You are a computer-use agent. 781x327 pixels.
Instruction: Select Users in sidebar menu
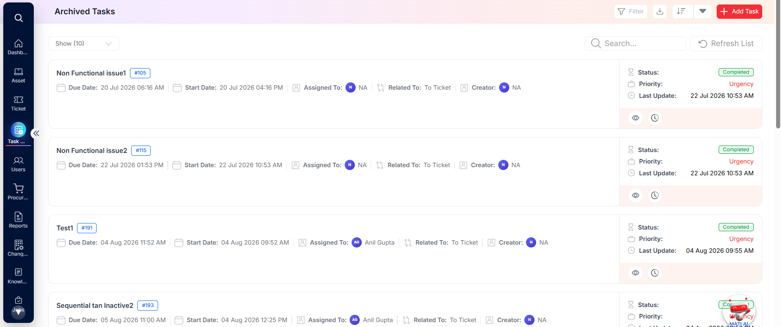click(x=18, y=164)
